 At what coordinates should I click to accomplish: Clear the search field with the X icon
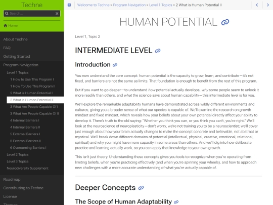click(57, 14)
